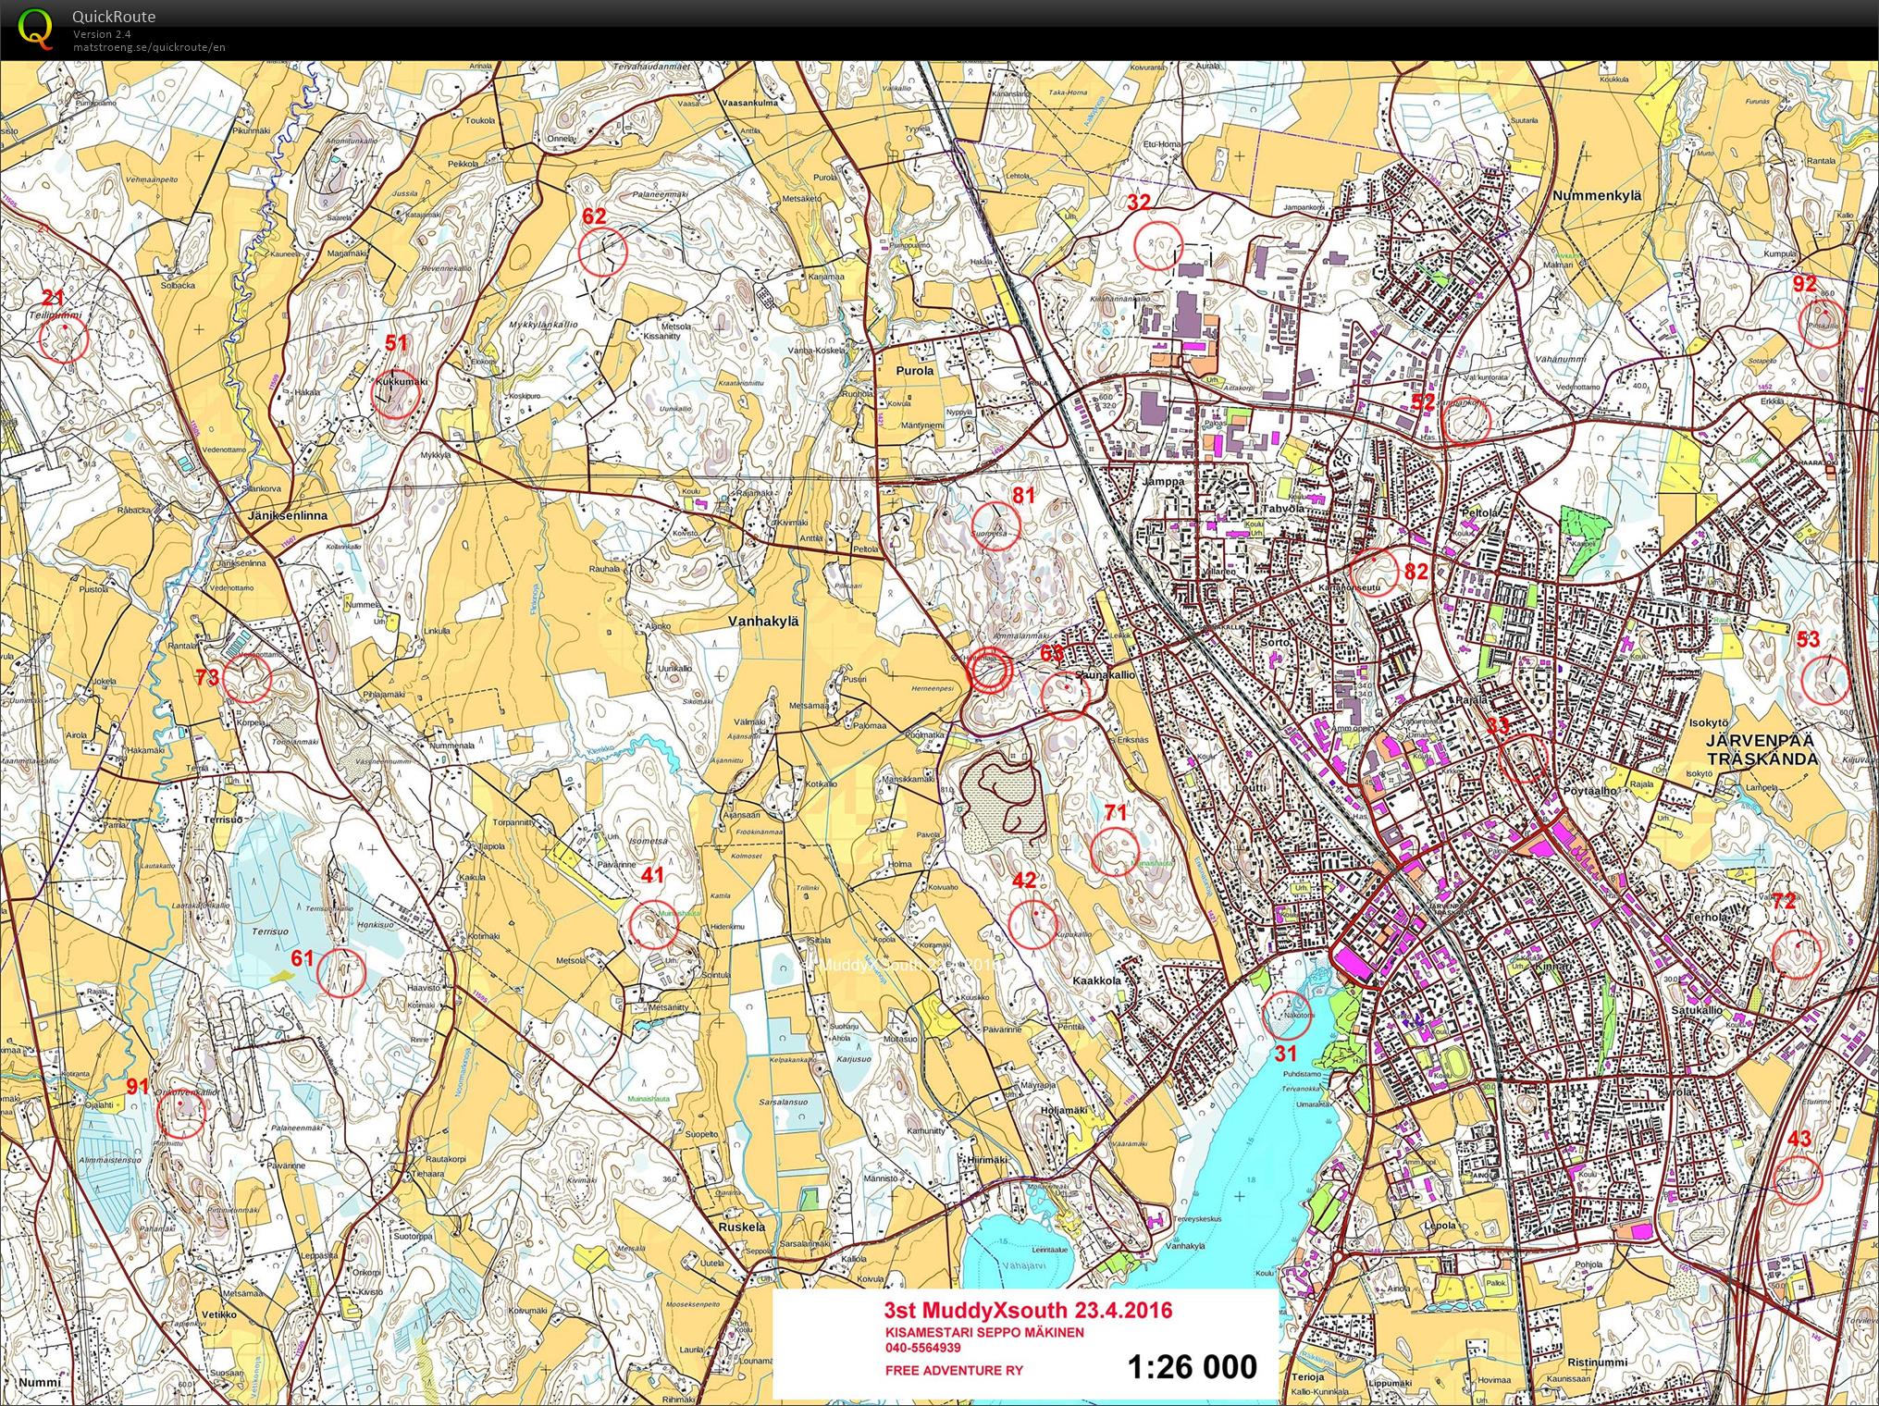Select control circle 33 on the map
The width and height of the screenshot is (1879, 1406).
[1523, 758]
